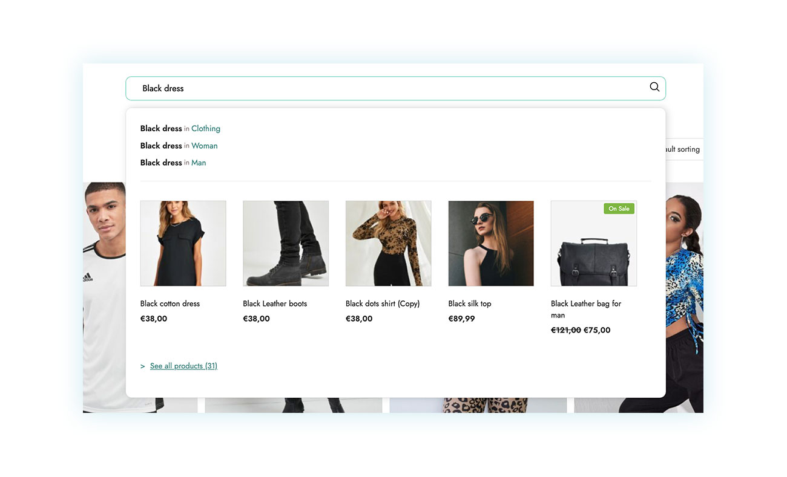Click the Black dots shirt (Copy) thumbnail
Viewport: 787px width, 477px height.
pos(388,243)
